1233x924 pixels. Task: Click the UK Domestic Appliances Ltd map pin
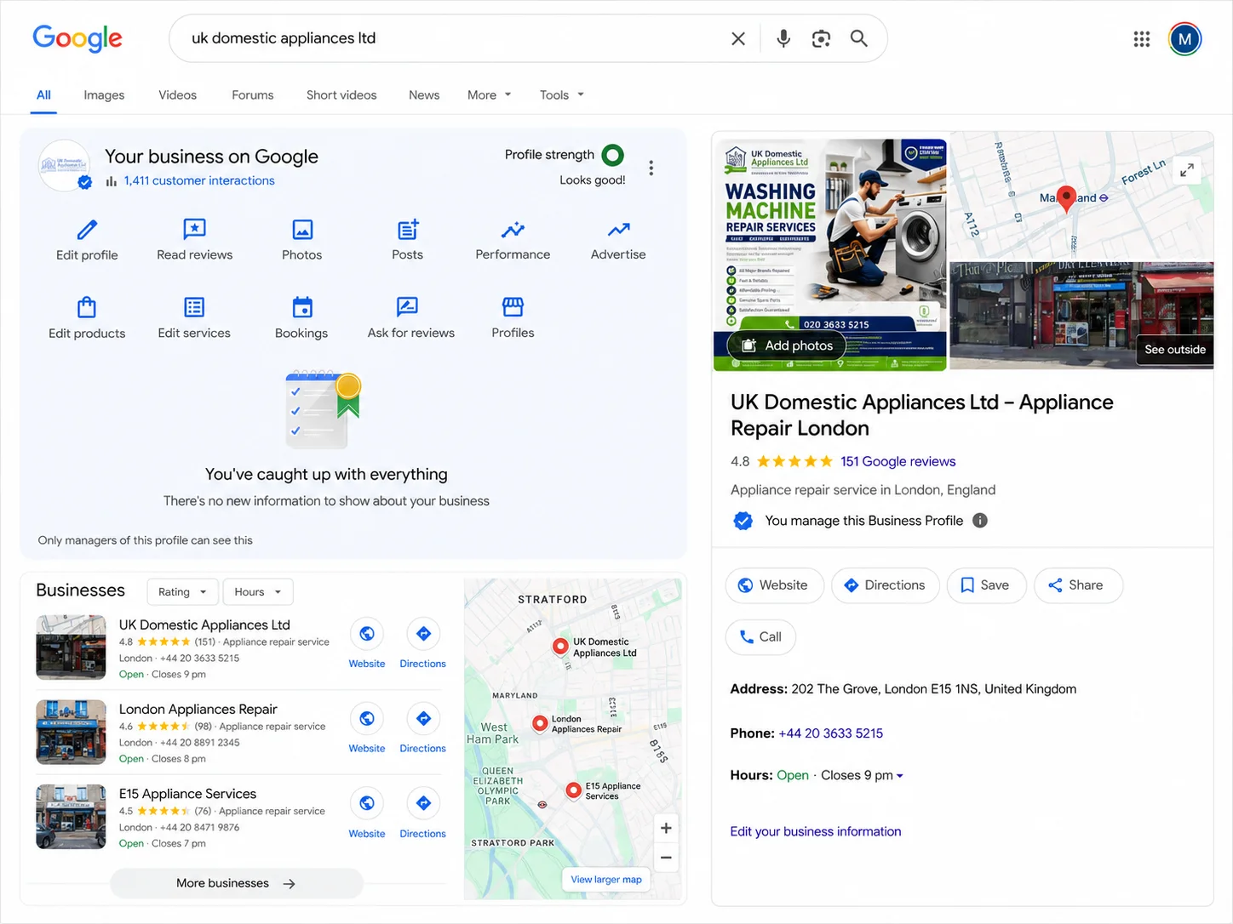click(560, 647)
